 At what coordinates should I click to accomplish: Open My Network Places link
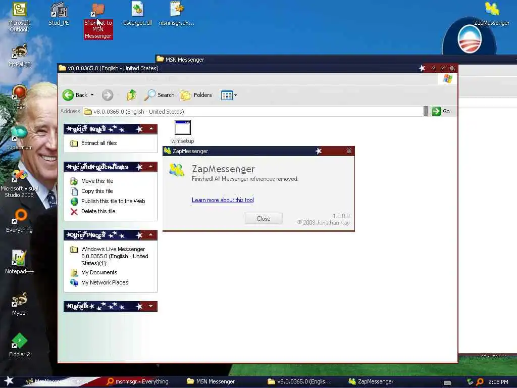(105, 282)
